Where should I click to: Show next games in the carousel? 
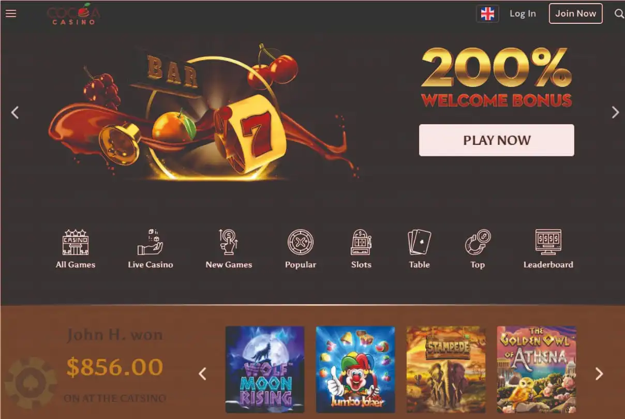click(599, 374)
